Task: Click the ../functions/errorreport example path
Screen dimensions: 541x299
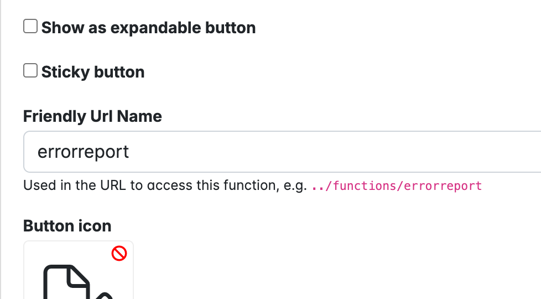Action: click(x=397, y=185)
